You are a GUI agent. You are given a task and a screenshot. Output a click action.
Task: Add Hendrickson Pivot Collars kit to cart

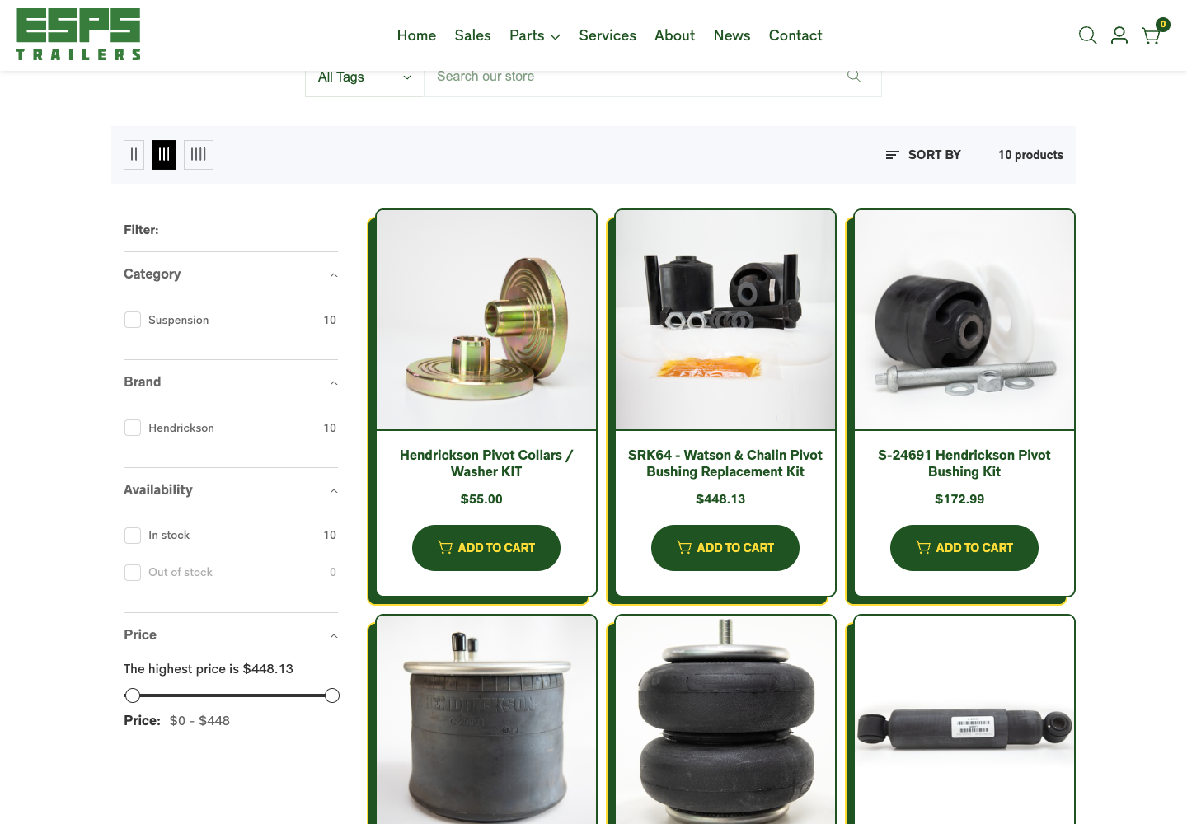point(486,548)
